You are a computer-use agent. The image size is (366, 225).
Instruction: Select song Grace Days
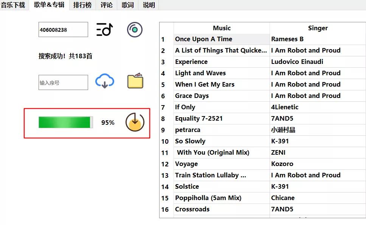[222, 96]
